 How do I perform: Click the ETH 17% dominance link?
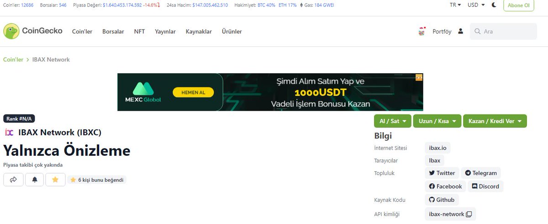pos(287,5)
